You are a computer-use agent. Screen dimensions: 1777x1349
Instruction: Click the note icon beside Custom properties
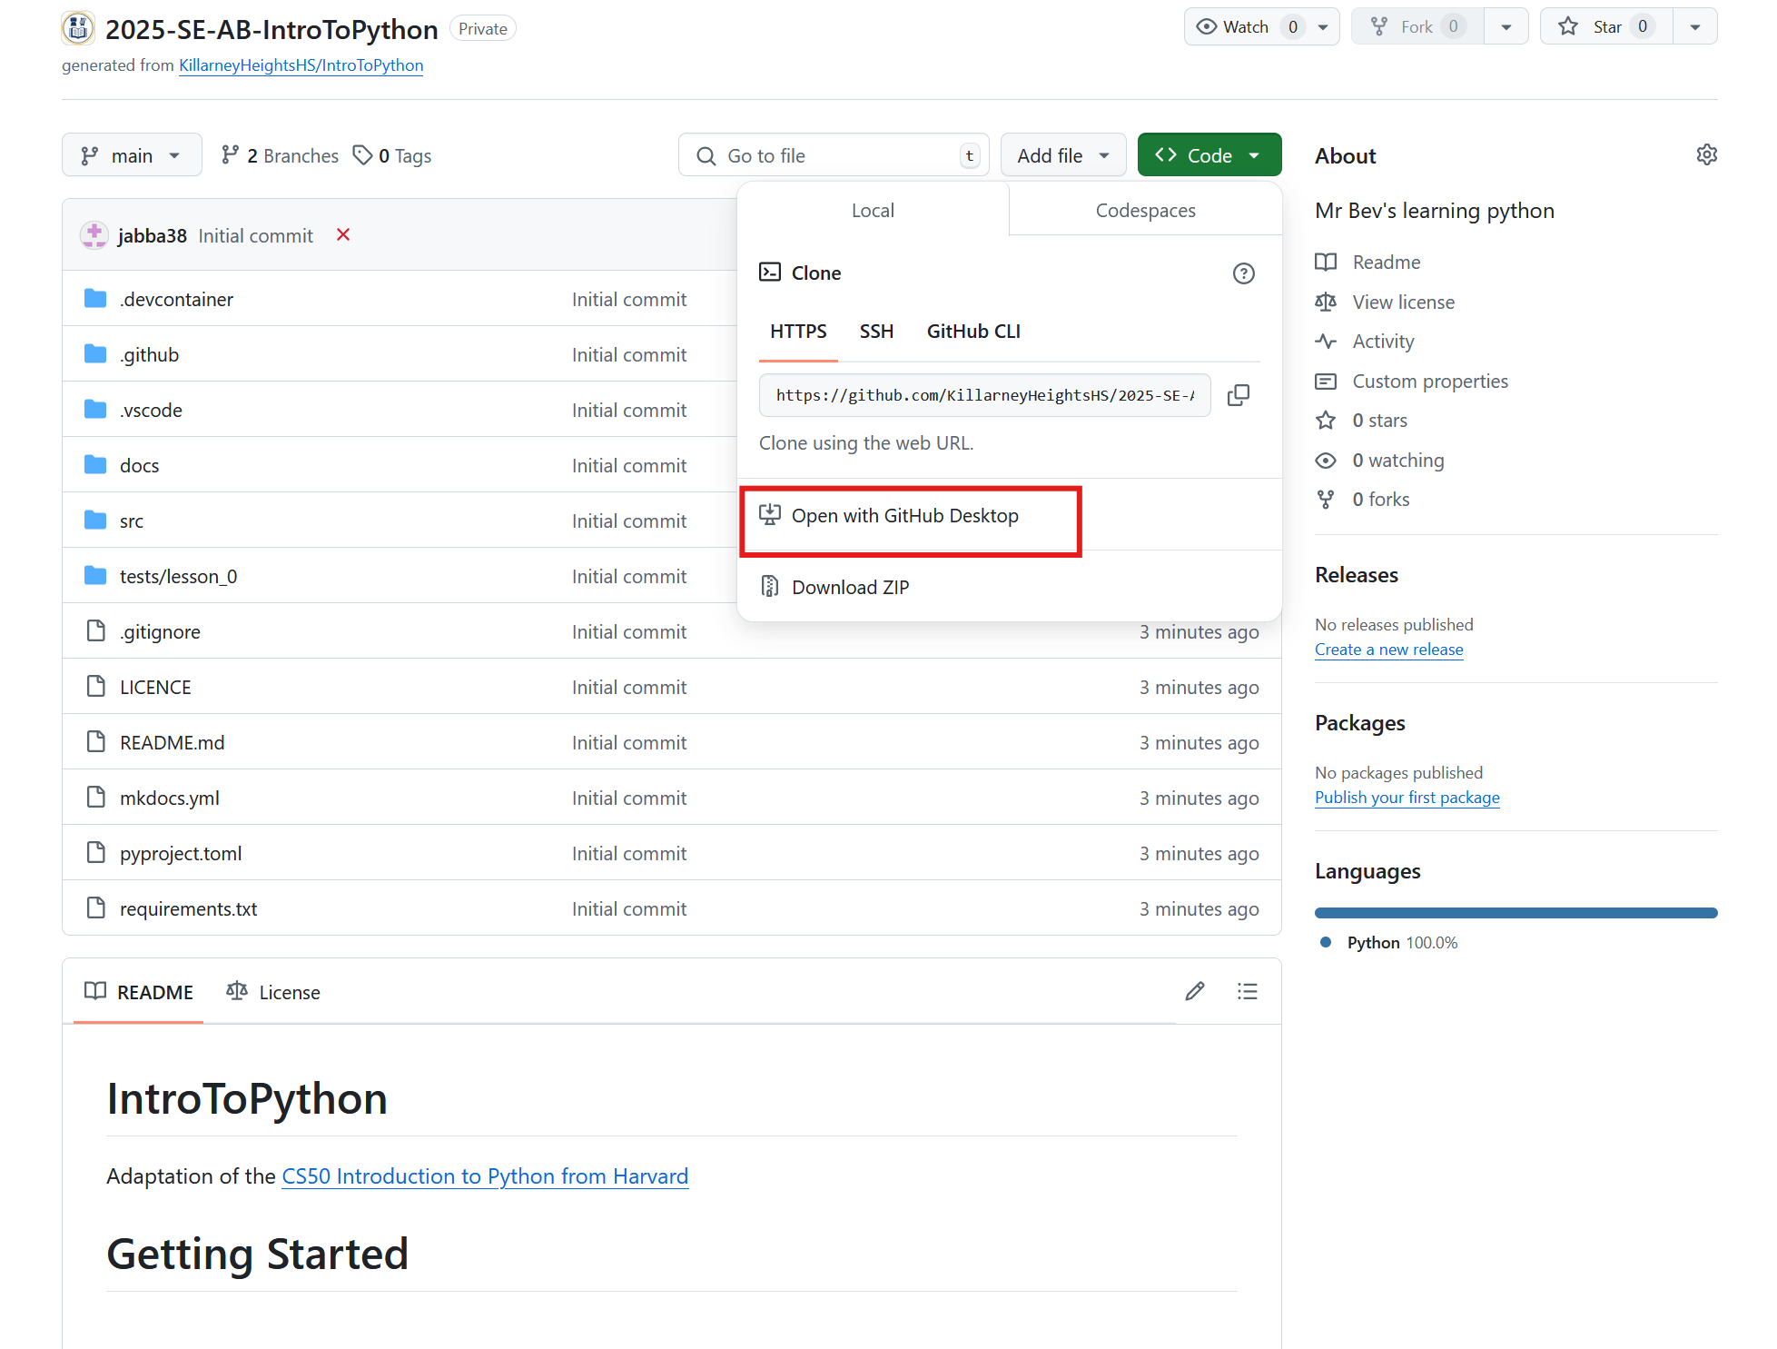(x=1326, y=381)
